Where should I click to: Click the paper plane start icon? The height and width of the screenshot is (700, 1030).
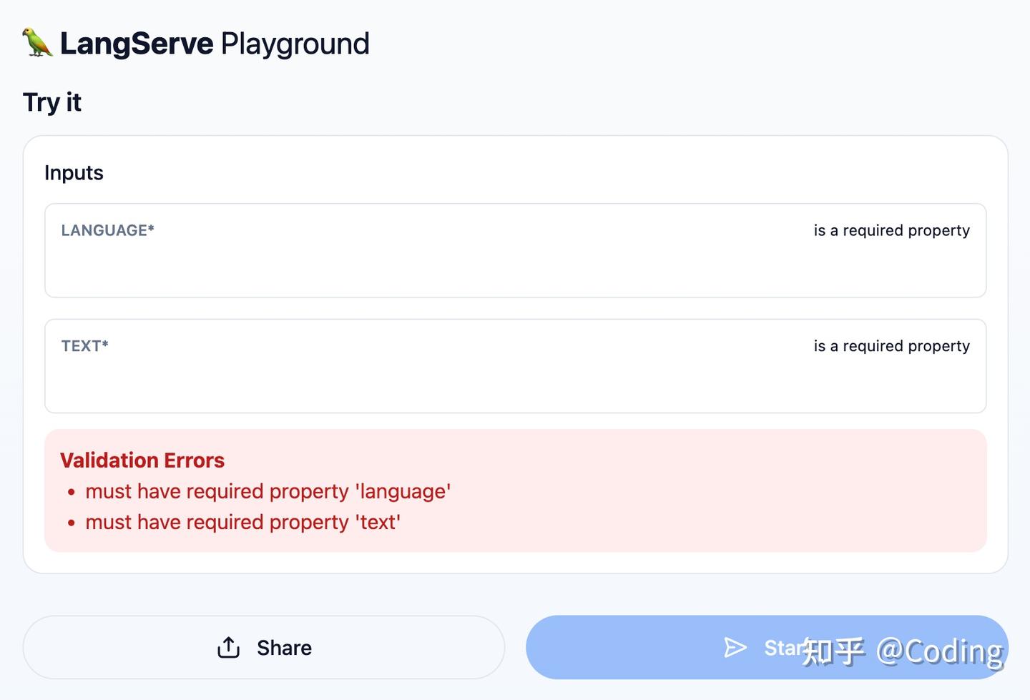(x=735, y=647)
